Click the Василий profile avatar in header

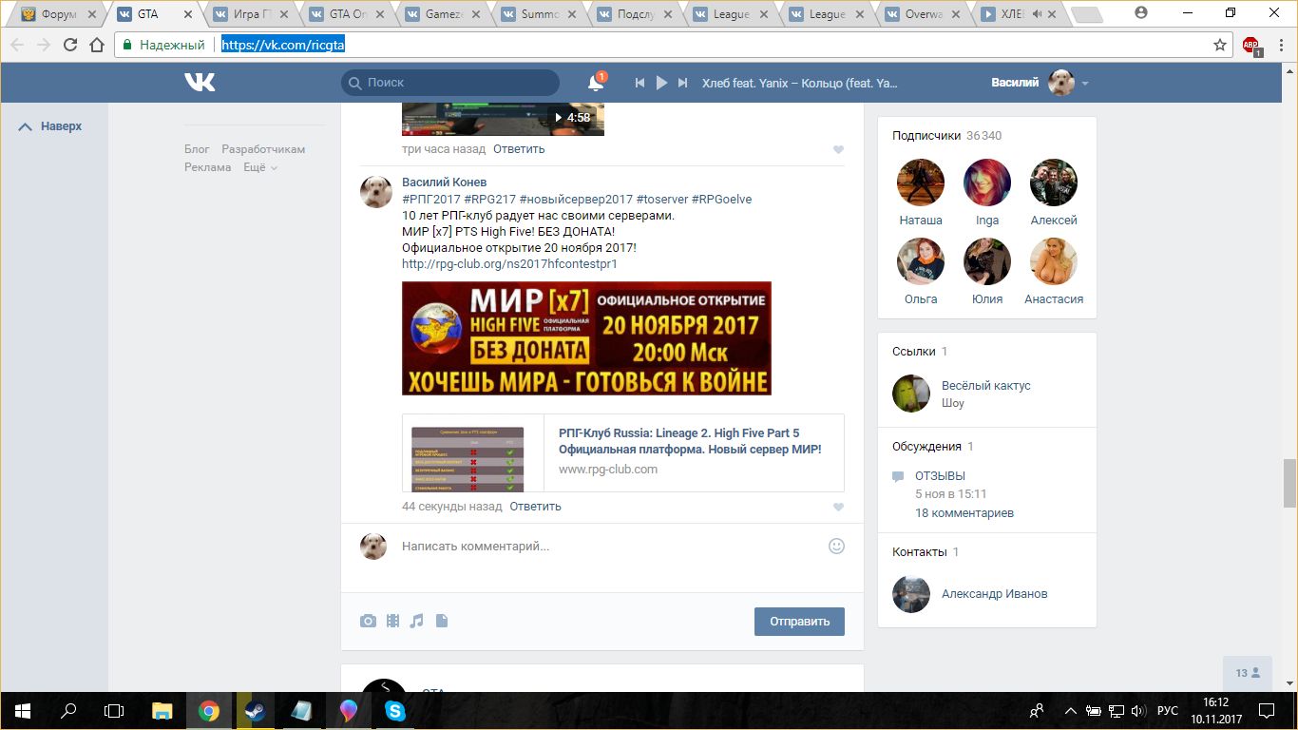click(1061, 83)
